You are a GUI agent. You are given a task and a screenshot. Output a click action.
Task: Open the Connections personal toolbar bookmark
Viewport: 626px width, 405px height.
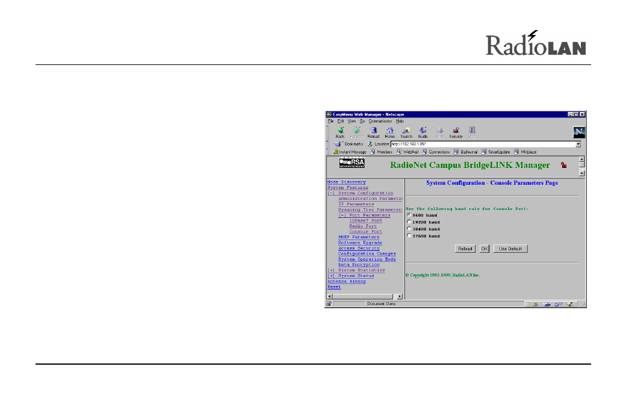click(436, 152)
